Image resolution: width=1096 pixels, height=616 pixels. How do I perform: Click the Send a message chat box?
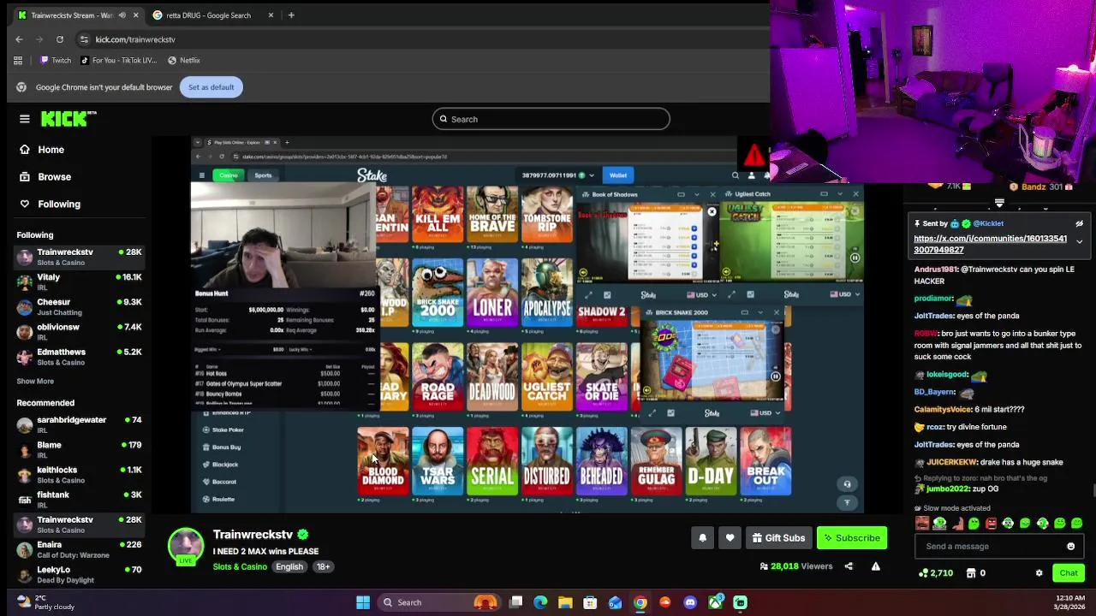tap(989, 547)
